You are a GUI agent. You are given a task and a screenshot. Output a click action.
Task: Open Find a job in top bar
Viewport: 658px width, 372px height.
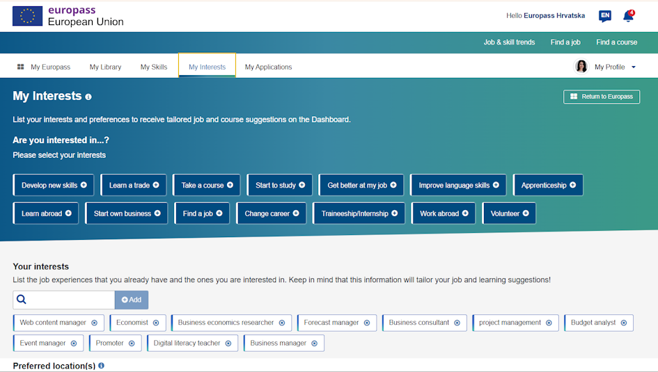click(565, 42)
